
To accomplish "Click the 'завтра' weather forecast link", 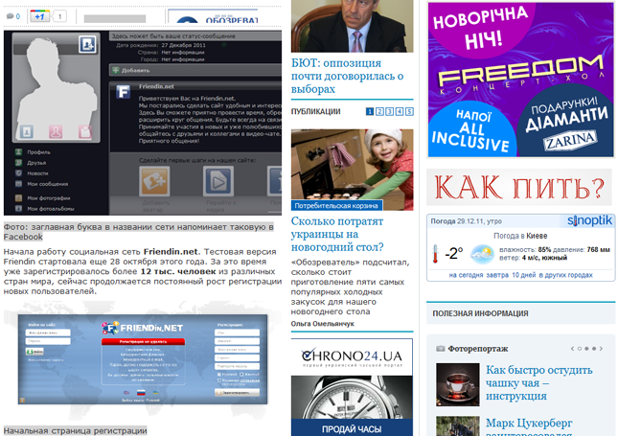I will tap(497, 274).
